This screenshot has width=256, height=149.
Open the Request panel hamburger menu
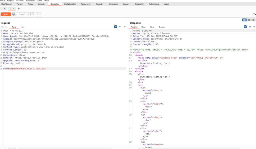(x=124, y=27)
